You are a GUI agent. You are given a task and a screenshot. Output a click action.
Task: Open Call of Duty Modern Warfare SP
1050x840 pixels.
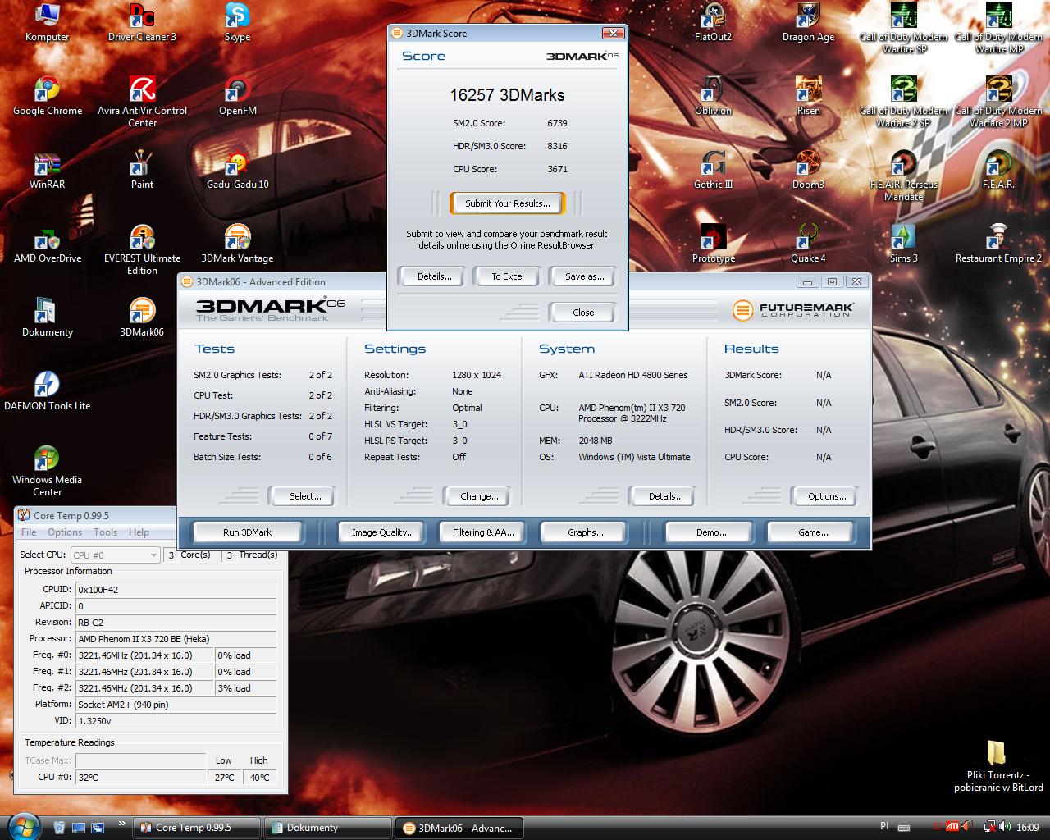coord(904,29)
